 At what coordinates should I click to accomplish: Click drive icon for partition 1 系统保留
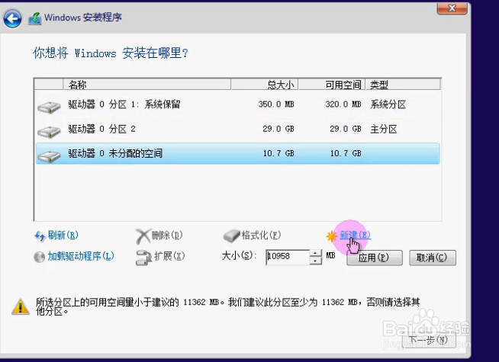coord(49,107)
